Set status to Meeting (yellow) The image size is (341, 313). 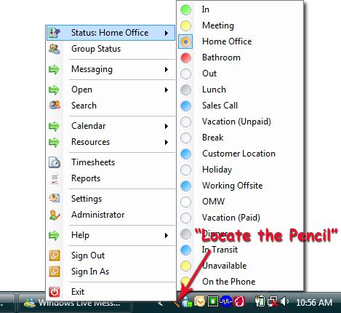point(240,25)
